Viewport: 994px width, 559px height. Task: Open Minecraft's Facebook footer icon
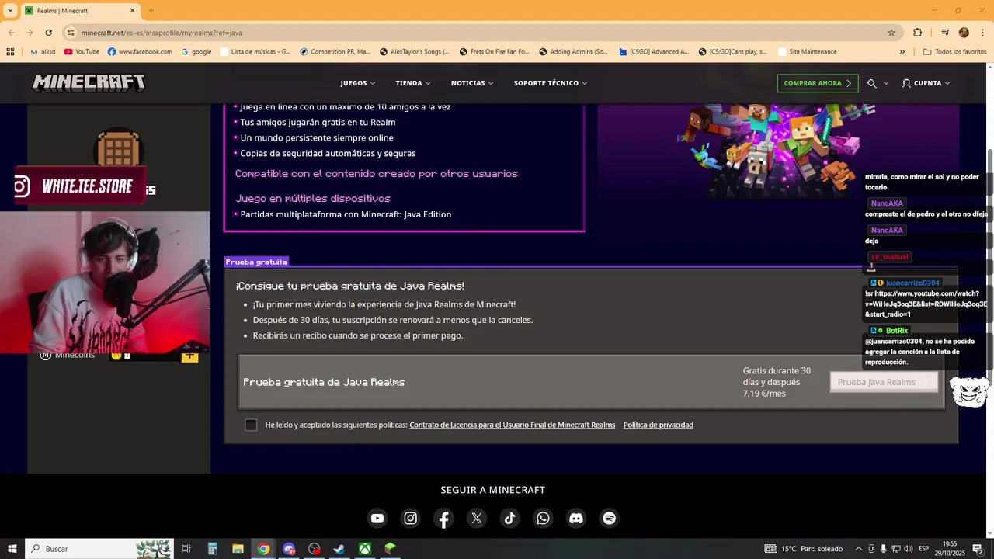(x=443, y=519)
